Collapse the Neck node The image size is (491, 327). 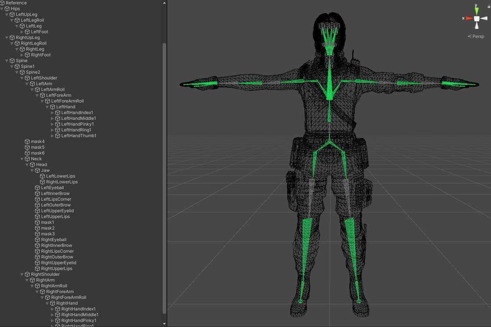pyautogui.click(x=22, y=159)
